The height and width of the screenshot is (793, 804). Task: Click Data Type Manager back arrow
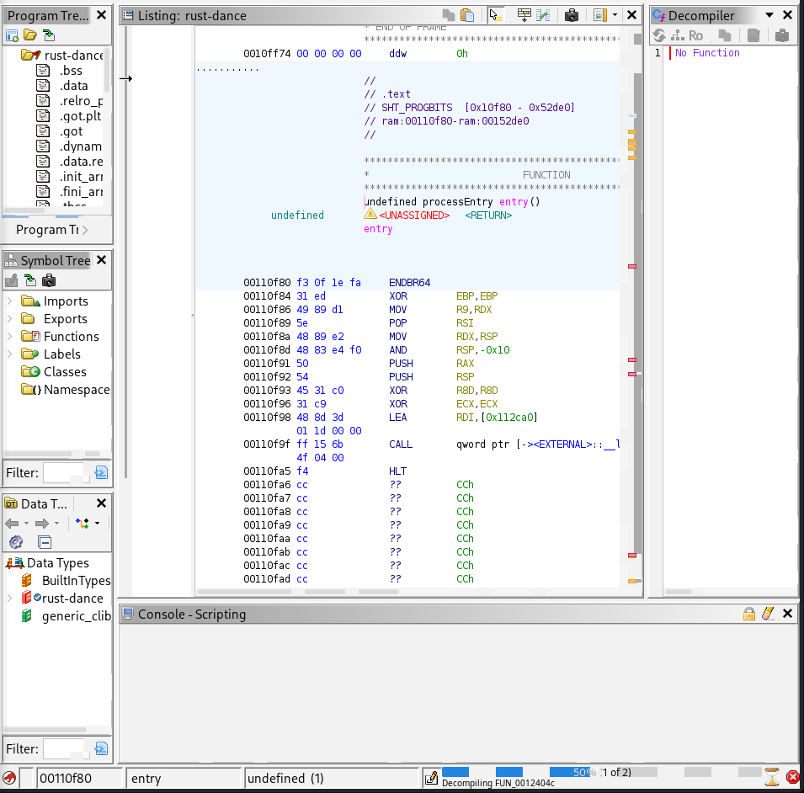[12, 524]
